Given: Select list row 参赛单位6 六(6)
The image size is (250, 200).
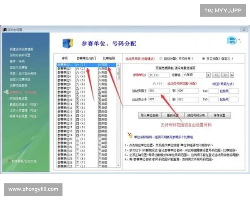Looking at the screenshot, I should click(x=87, y=84).
